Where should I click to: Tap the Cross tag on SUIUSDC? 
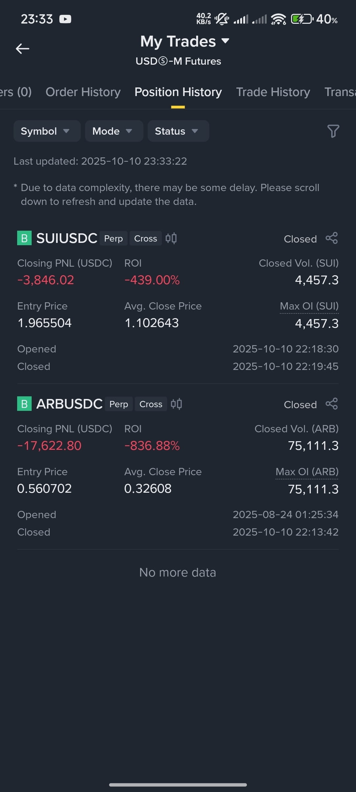point(145,238)
